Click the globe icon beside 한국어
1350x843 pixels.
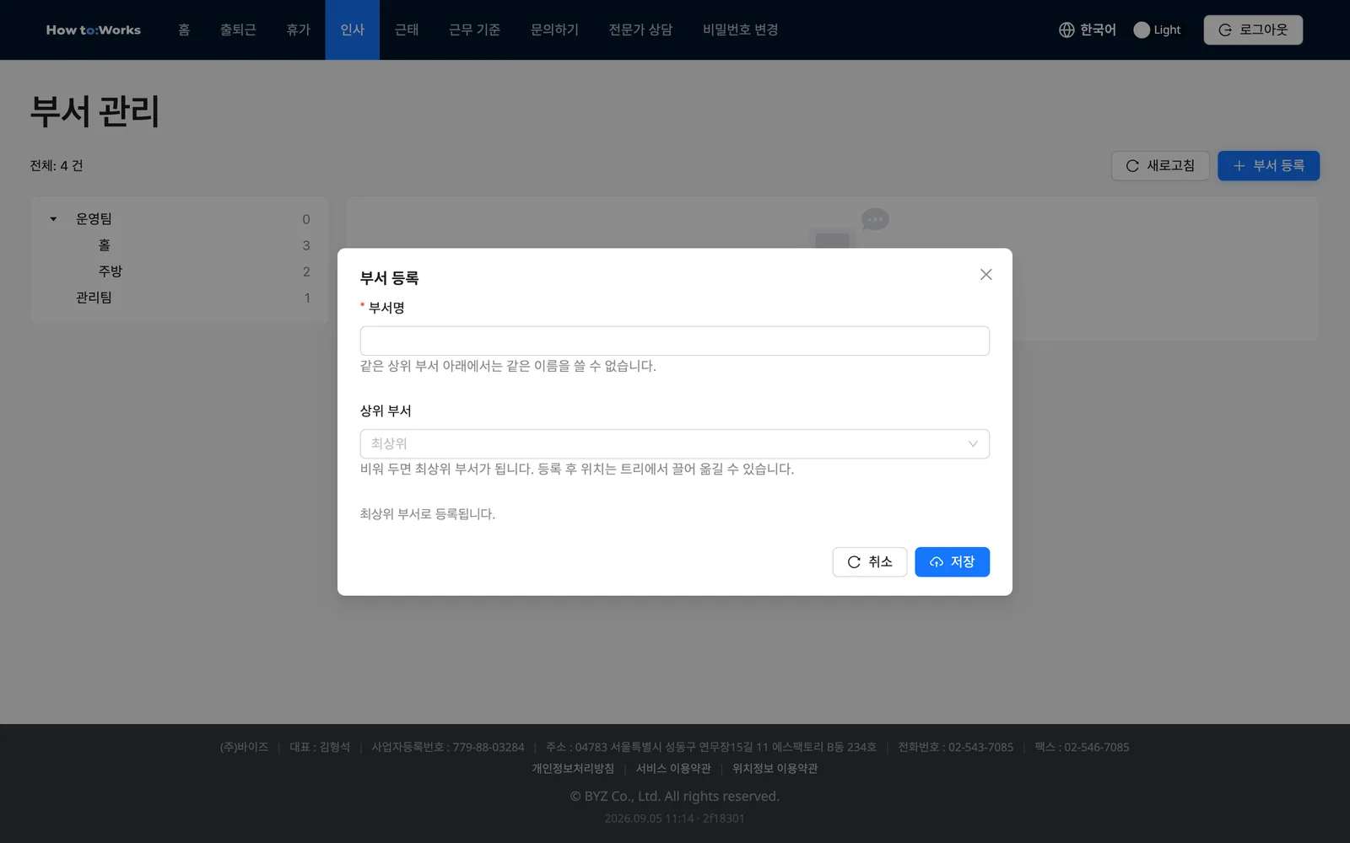click(1066, 30)
